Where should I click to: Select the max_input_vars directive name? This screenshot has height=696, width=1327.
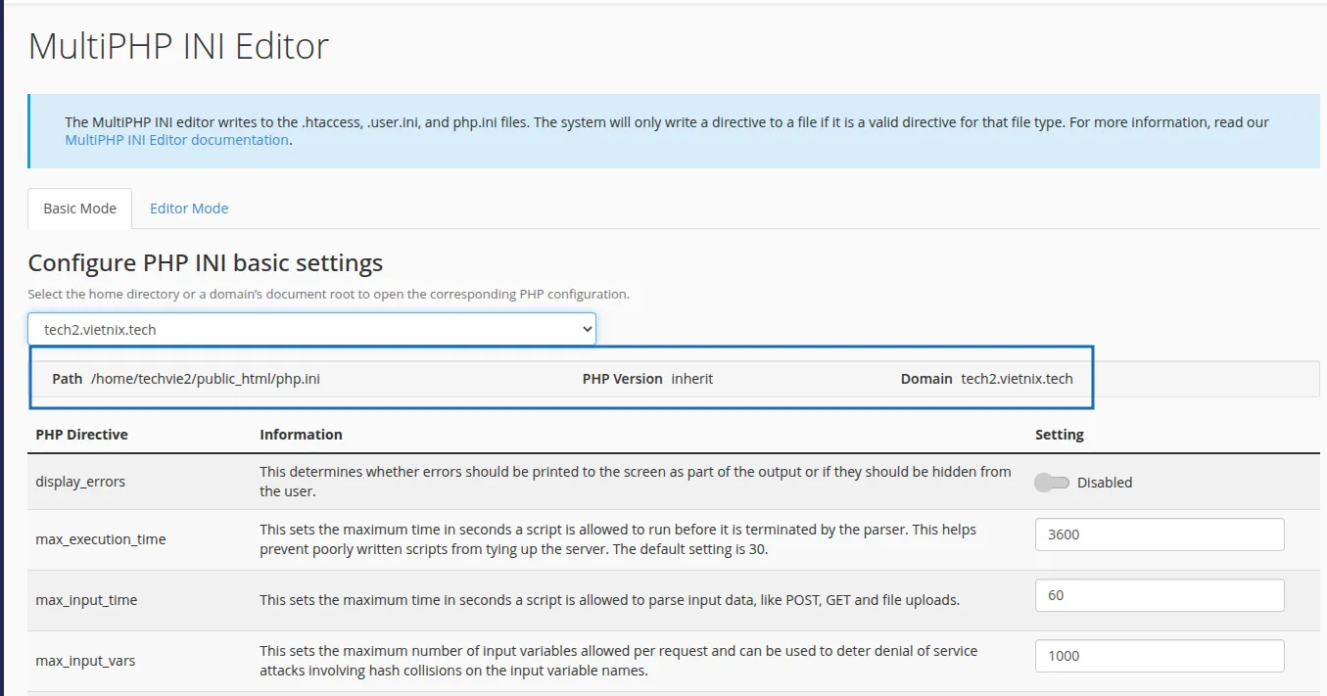coord(85,661)
